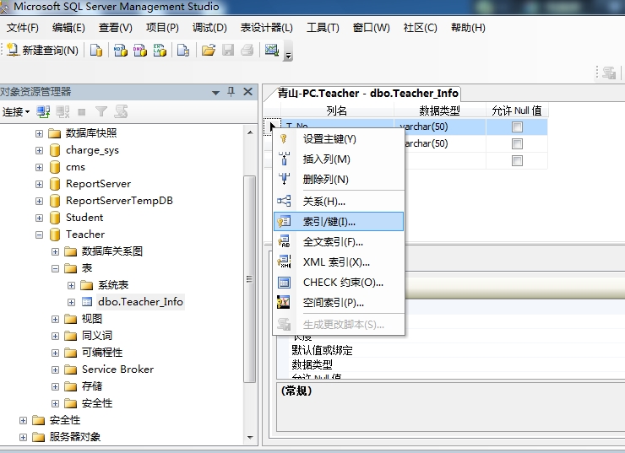The image size is (625, 453).
Task: Choose CHECK 约束(O)... from context menu
Action: (339, 283)
